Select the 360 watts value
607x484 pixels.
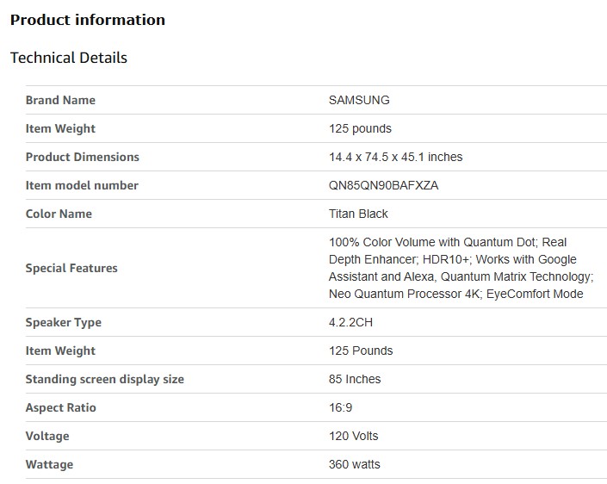coord(354,464)
